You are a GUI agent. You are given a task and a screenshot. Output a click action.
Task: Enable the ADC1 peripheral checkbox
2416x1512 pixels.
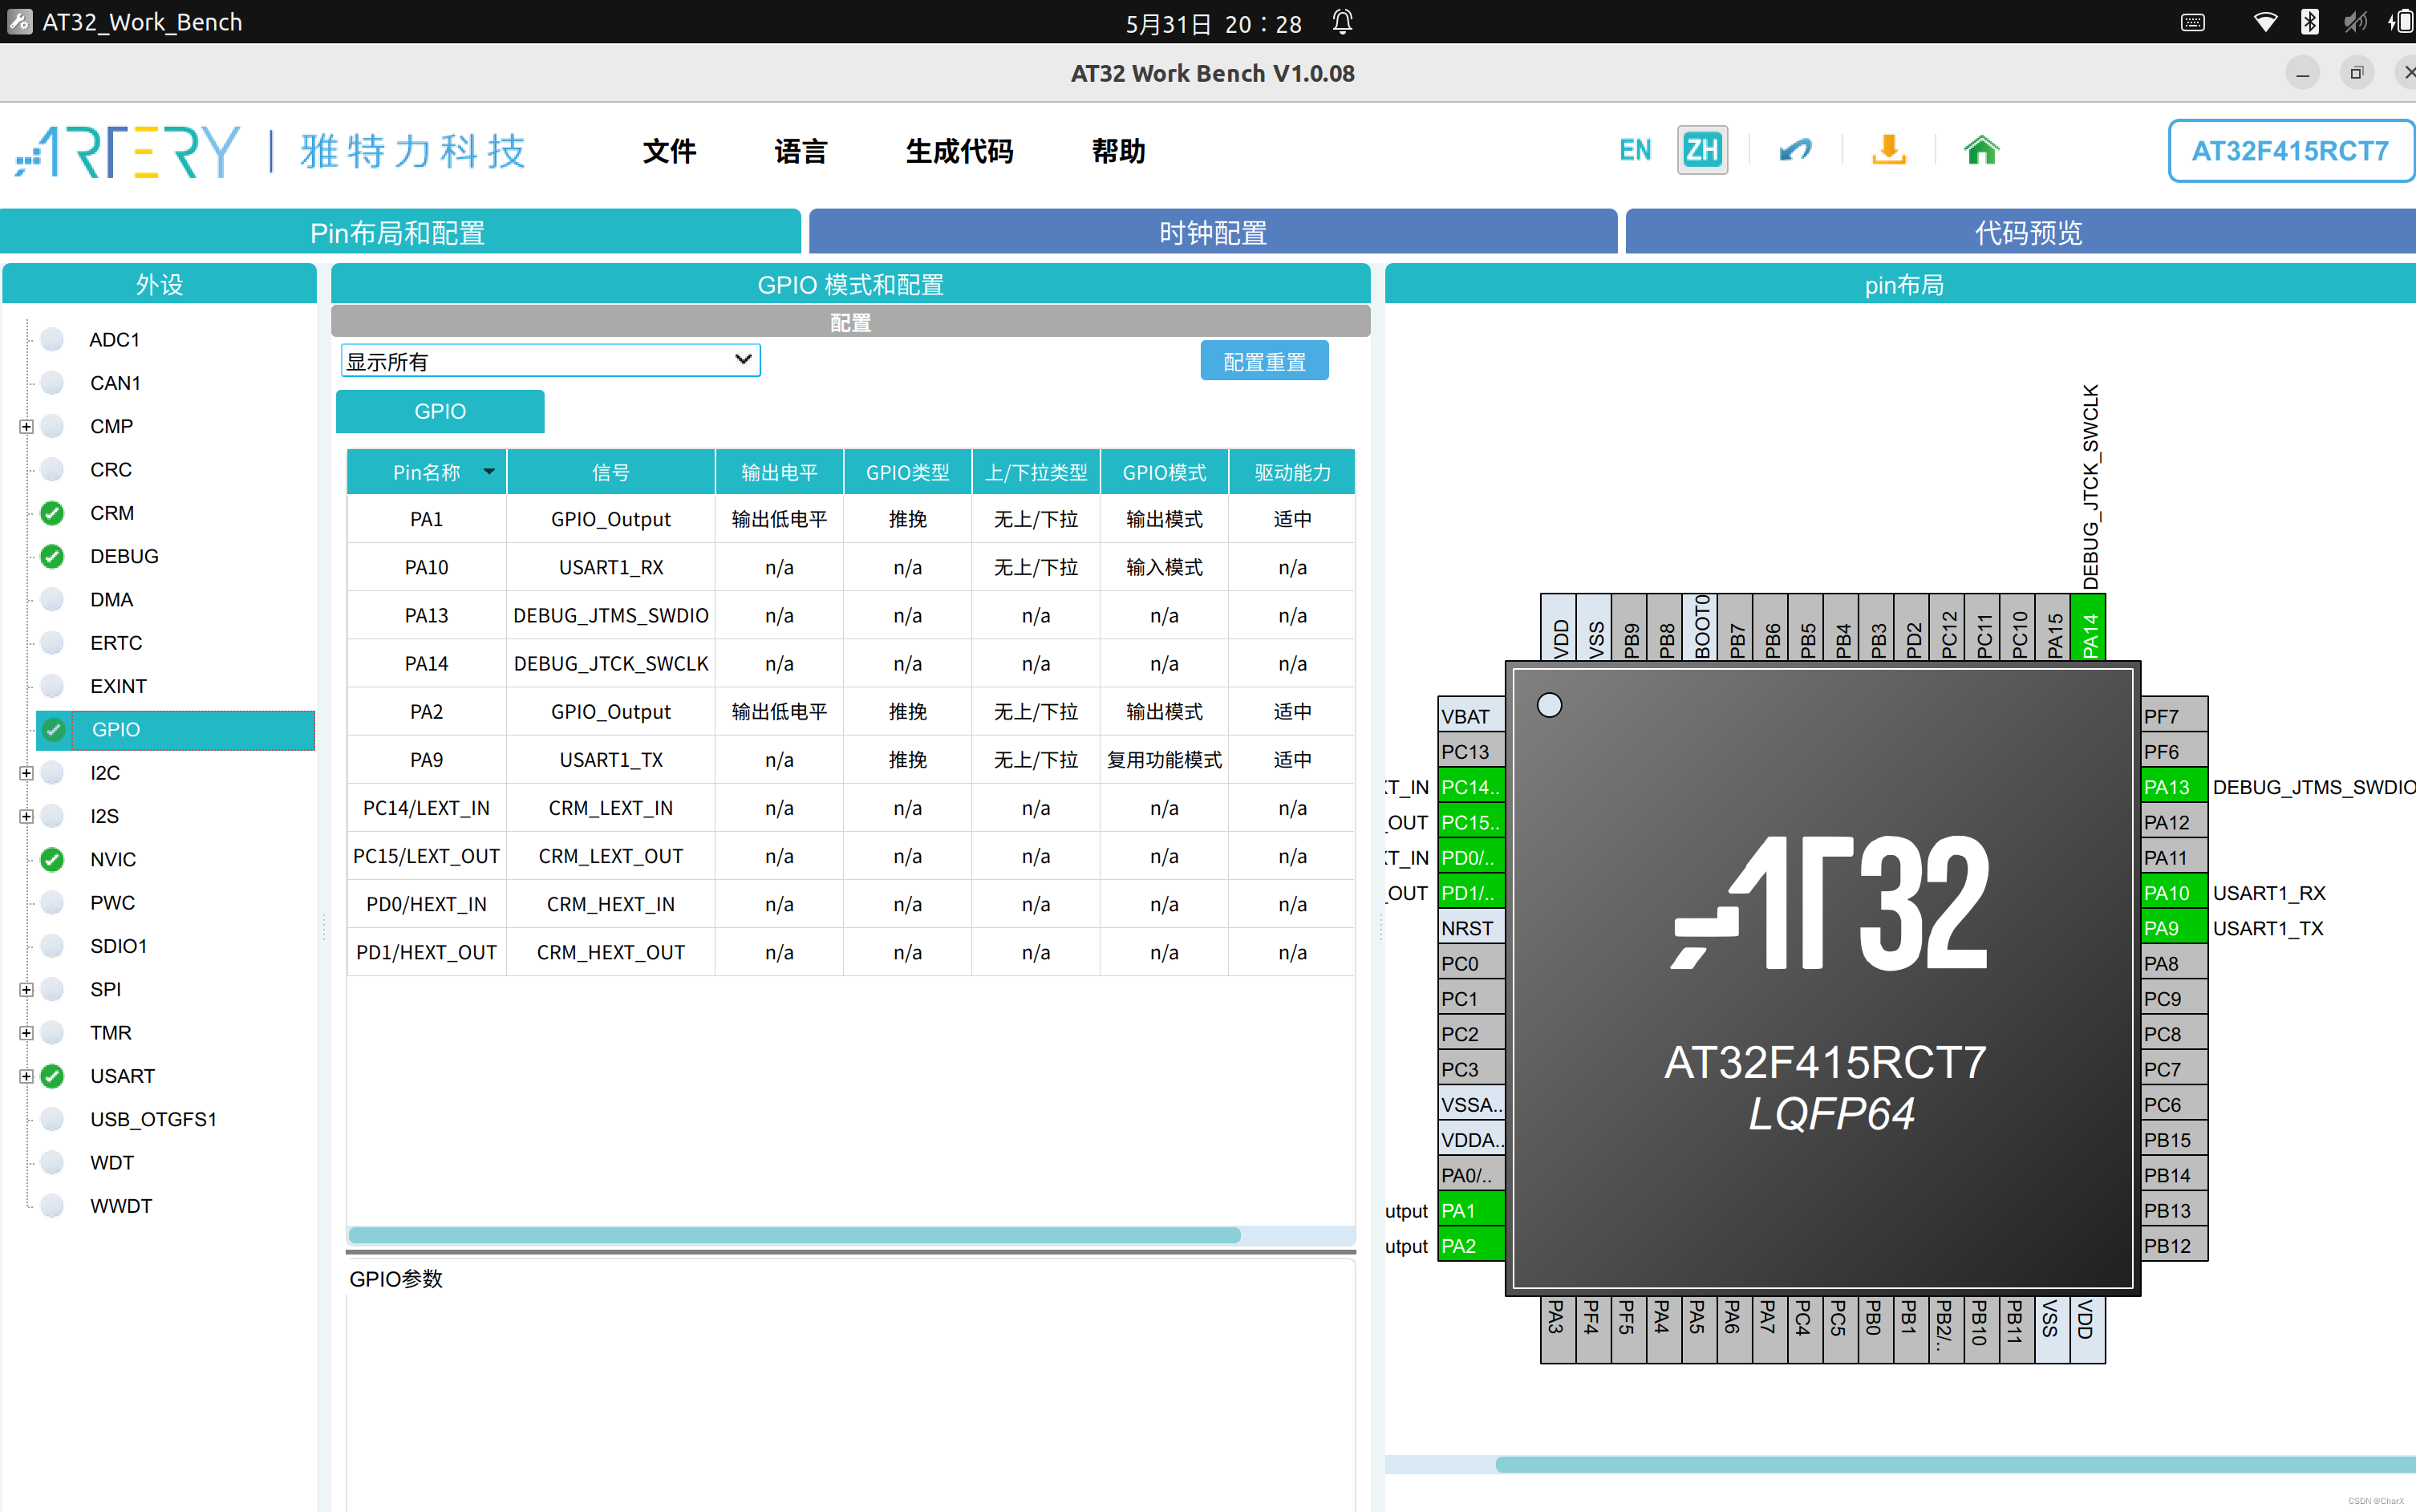(51, 339)
